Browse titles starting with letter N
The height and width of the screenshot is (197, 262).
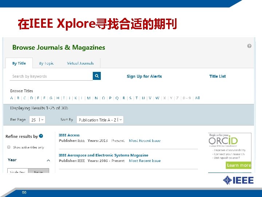96,98
